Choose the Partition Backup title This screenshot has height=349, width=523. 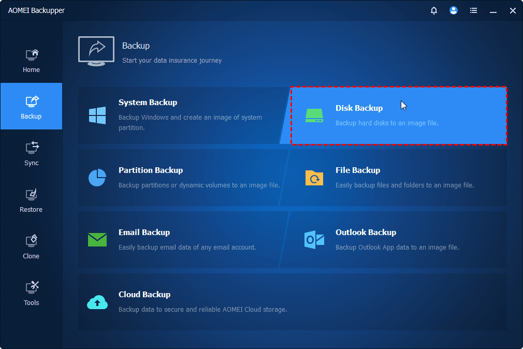pyautogui.click(x=151, y=170)
